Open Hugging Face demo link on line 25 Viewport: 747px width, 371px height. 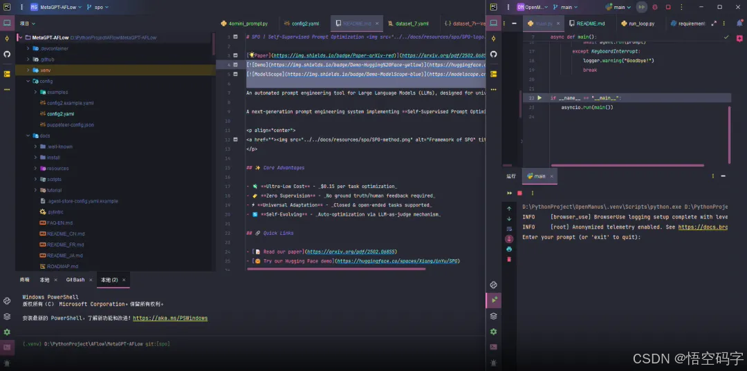[x=397, y=261]
